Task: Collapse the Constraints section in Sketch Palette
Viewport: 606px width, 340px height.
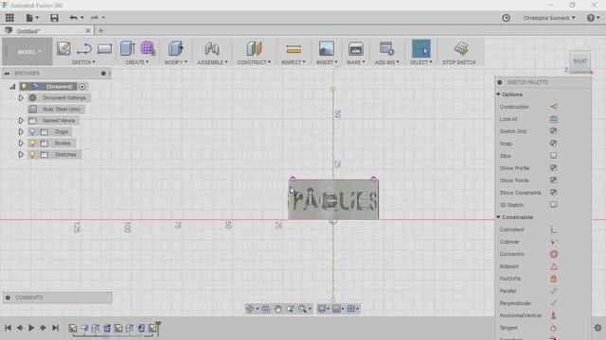Action: 498,217
